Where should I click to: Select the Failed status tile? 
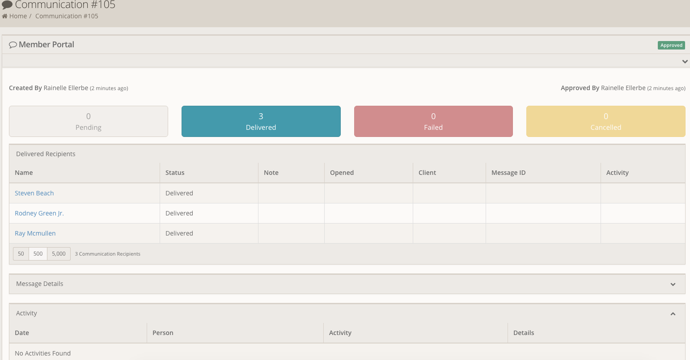tap(433, 121)
